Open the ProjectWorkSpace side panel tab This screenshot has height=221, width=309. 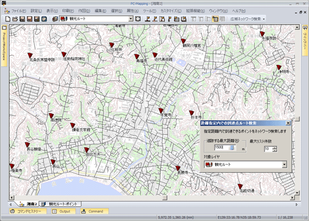coord(4,45)
